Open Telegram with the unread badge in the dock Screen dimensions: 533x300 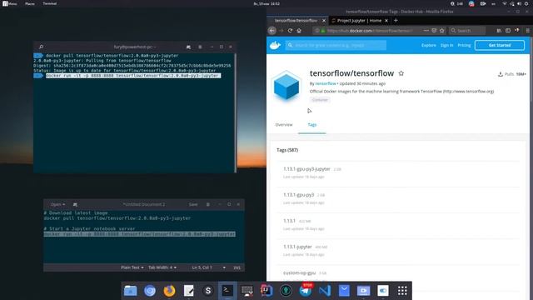point(306,291)
